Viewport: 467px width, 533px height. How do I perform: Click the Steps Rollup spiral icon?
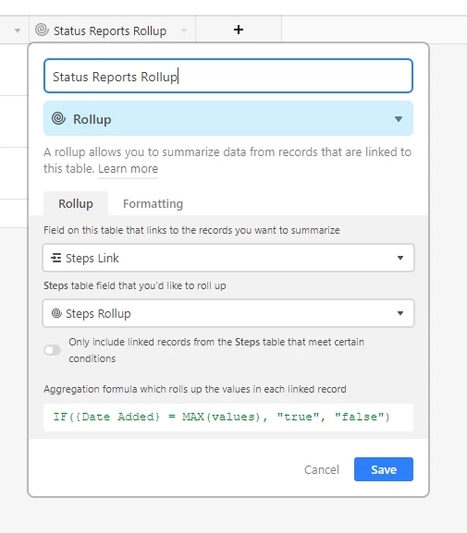tap(56, 313)
